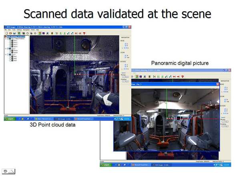Click the Start button on left taskbar
Image resolution: width=235 pixels, height=176 pixels.
(x=10, y=119)
